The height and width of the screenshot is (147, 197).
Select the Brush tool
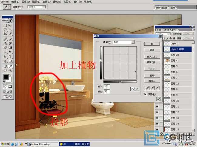(x=10, y=39)
